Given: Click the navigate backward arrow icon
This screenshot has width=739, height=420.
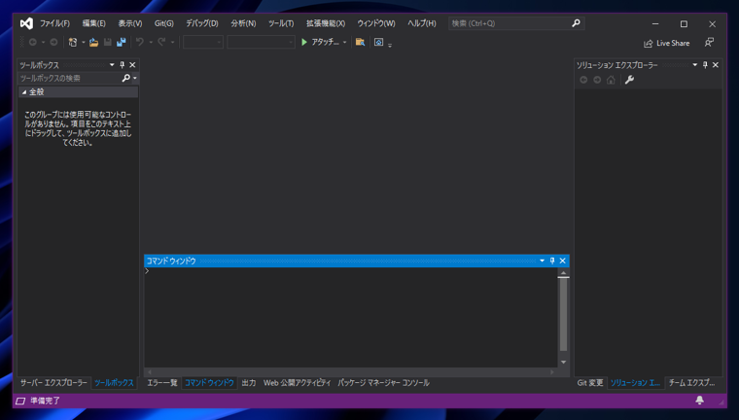Looking at the screenshot, I should click(32, 43).
